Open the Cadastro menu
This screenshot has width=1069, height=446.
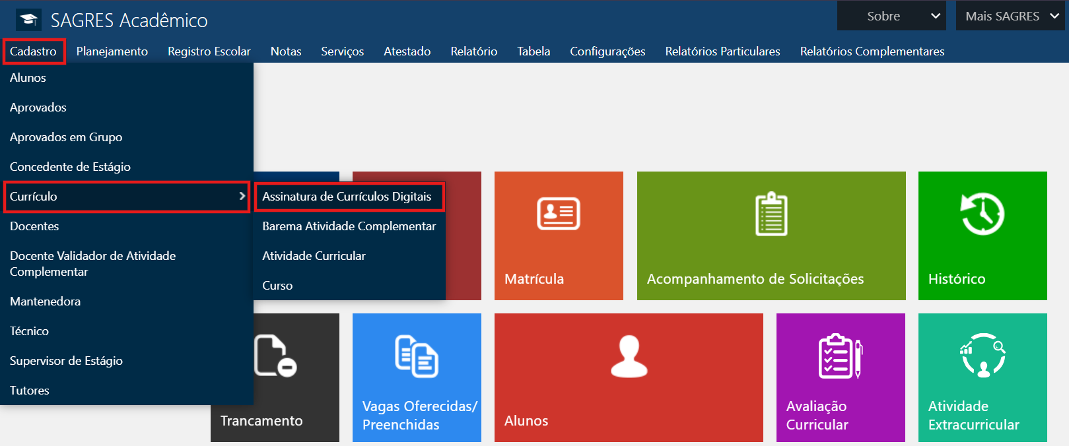point(34,51)
